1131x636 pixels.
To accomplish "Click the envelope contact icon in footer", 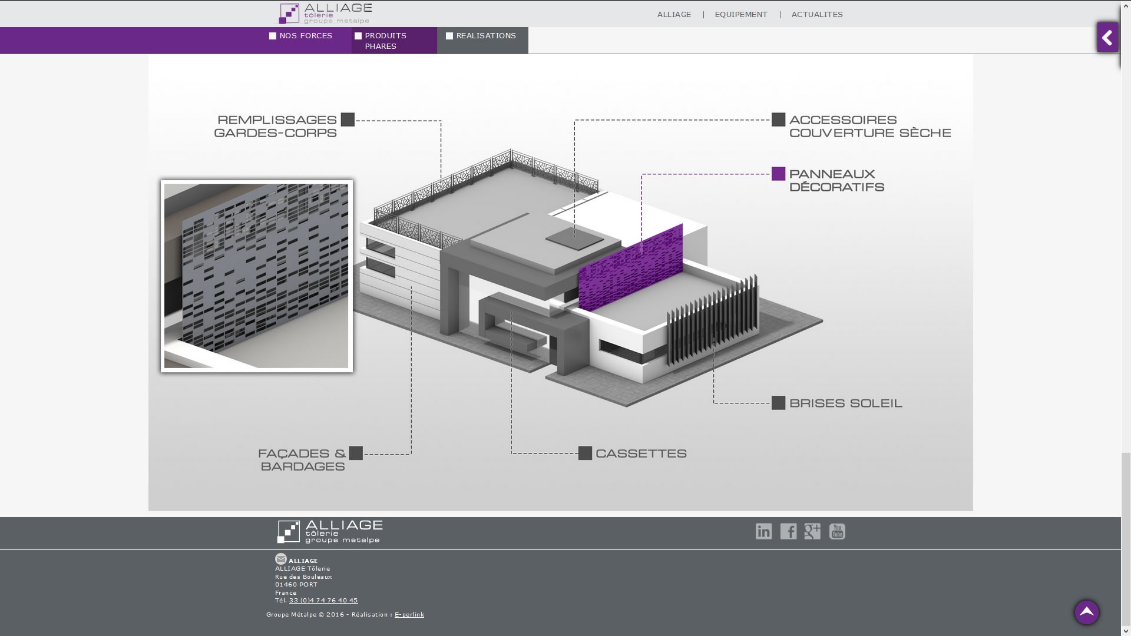I will tap(281, 559).
